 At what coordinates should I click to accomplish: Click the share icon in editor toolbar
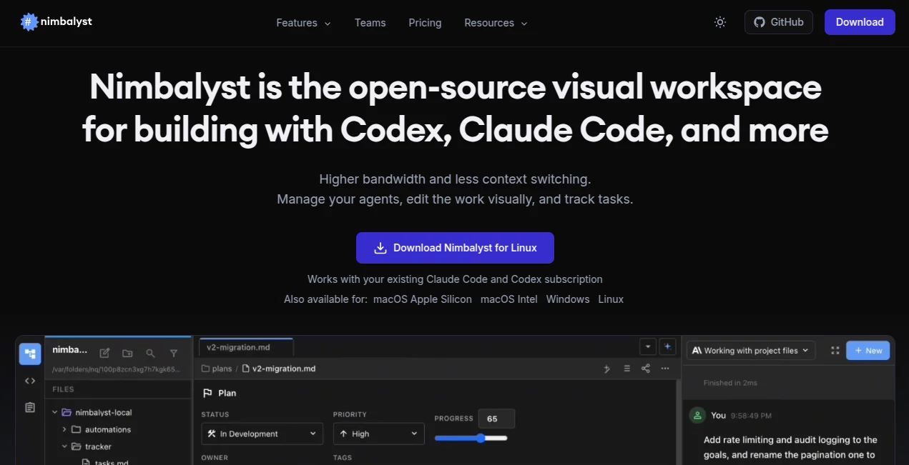point(646,369)
